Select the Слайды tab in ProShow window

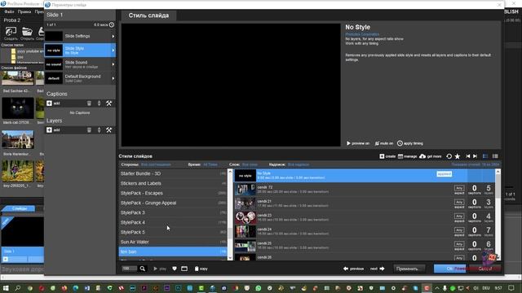coord(19,208)
